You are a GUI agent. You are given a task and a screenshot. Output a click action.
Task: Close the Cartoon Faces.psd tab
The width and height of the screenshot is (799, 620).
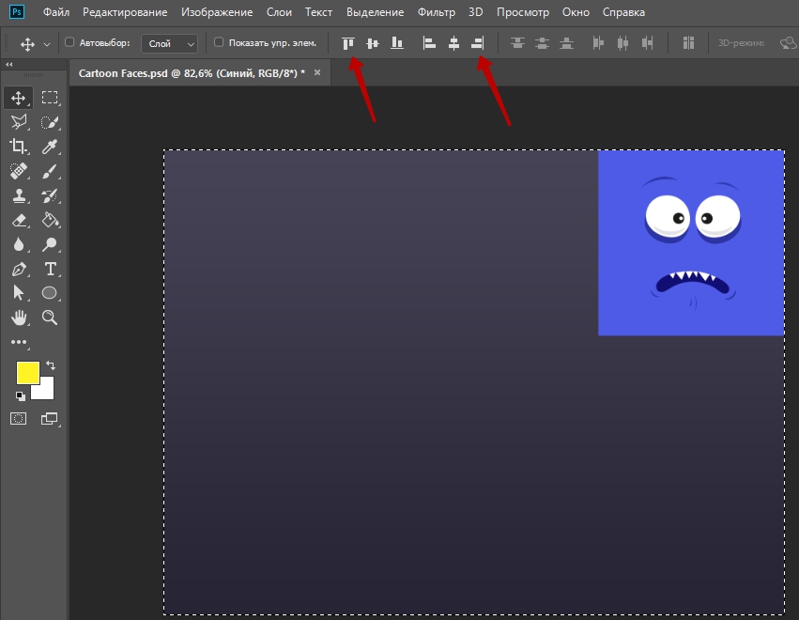point(317,72)
